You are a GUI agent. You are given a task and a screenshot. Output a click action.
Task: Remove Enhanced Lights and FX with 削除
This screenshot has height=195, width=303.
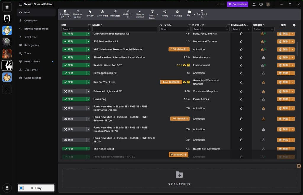coord(283,91)
